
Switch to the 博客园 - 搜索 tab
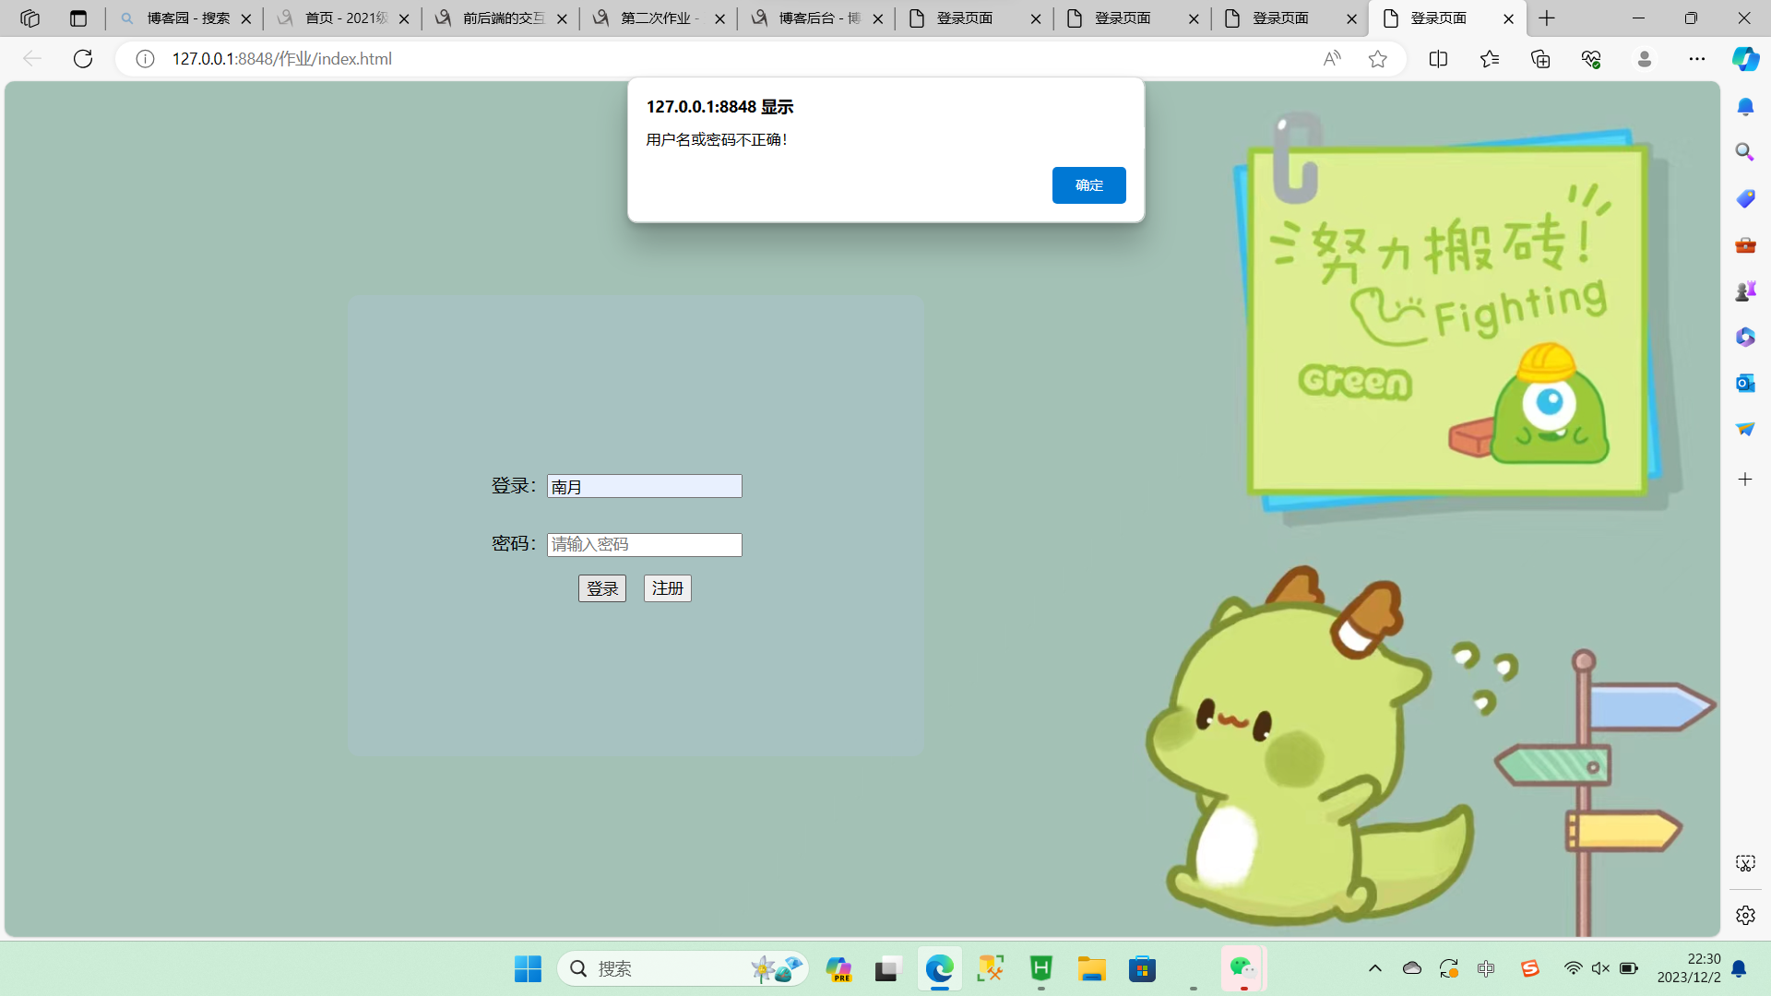click(x=184, y=18)
